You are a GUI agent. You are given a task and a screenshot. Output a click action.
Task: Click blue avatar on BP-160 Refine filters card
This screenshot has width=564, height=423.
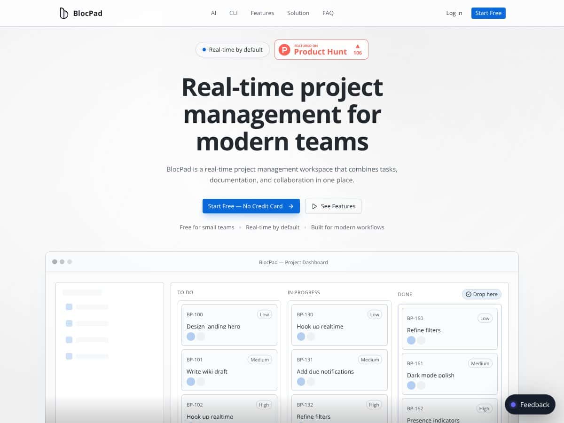point(411,340)
